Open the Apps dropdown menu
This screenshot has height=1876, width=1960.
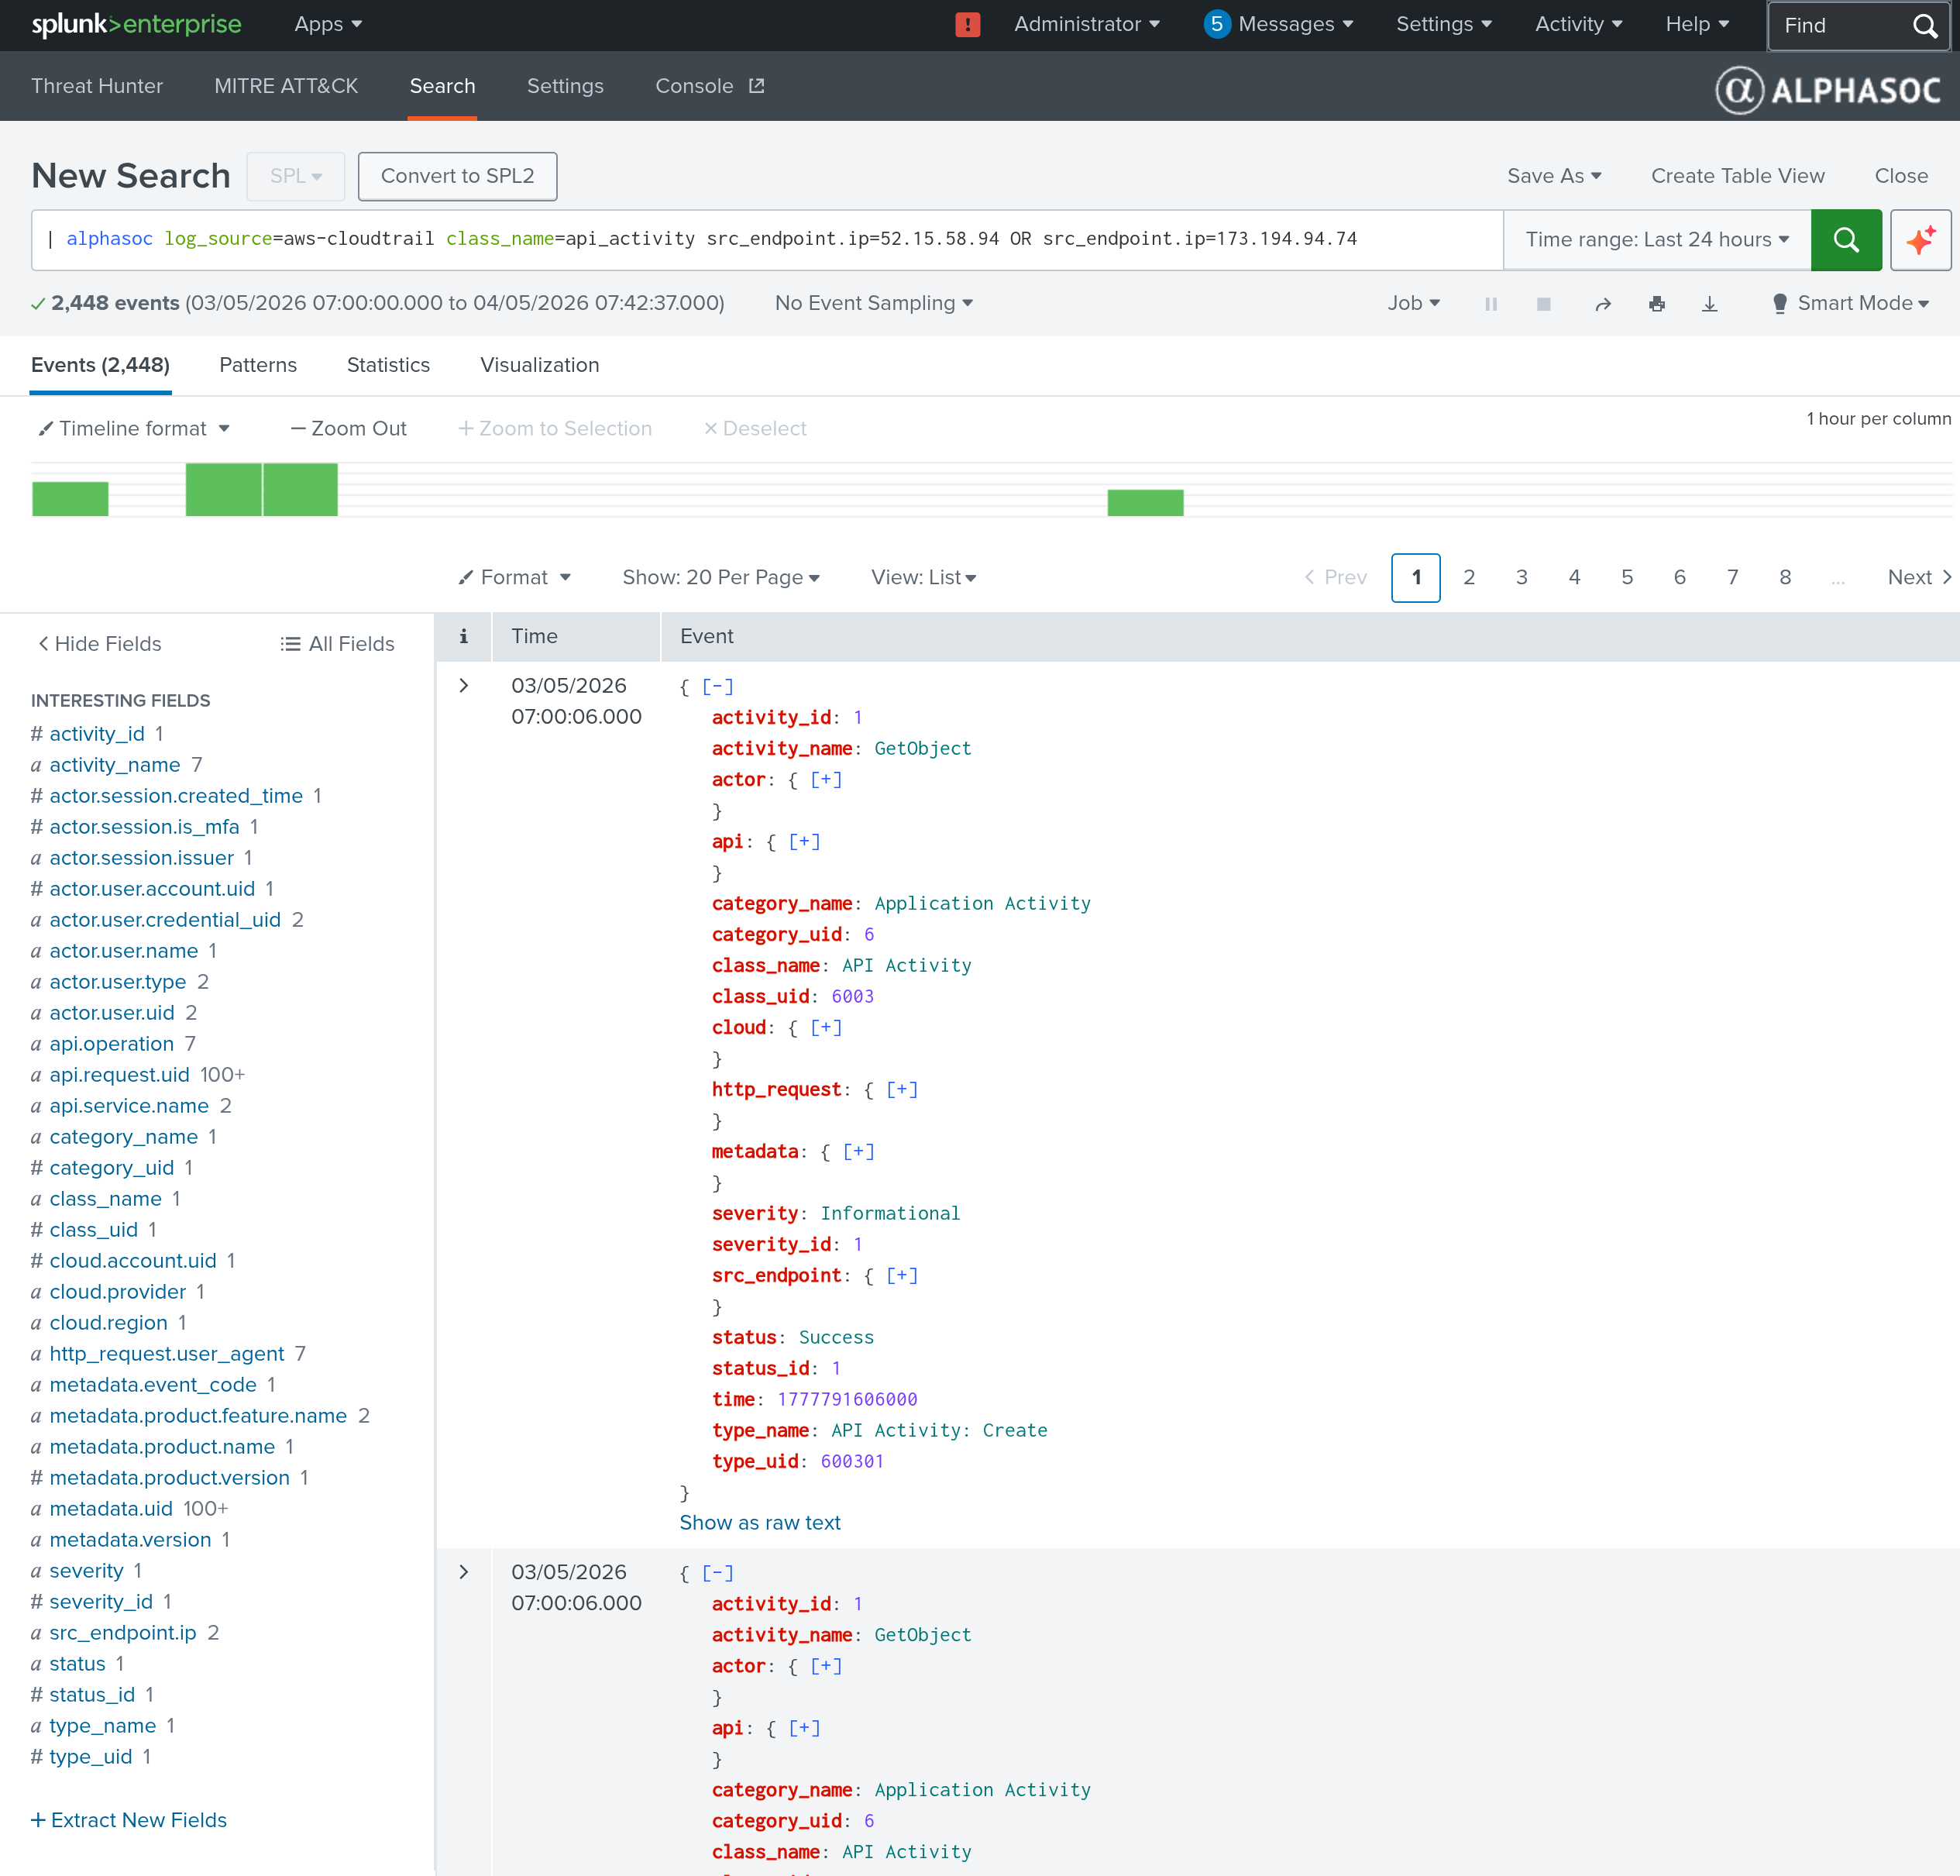tap(328, 25)
